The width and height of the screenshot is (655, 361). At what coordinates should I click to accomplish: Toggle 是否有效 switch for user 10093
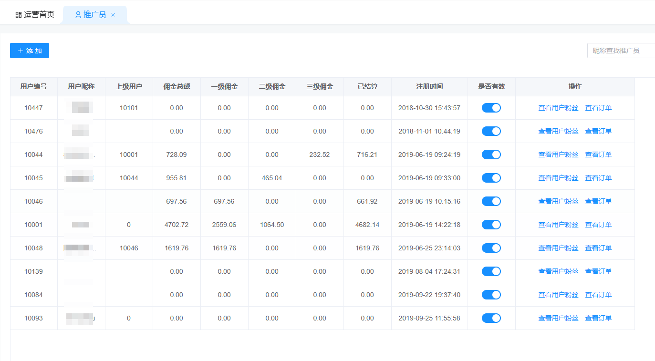(x=491, y=318)
